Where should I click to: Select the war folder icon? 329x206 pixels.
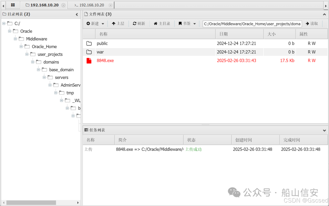(89, 52)
